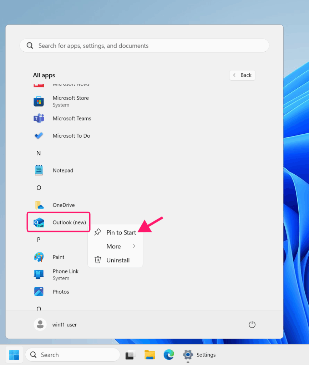The image size is (309, 365).
Task: Launch Microsoft Edge from the taskbar
Action: pyautogui.click(x=169, y=355)
